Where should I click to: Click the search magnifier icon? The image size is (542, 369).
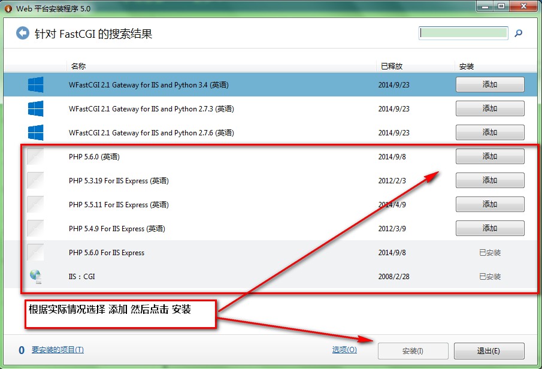click(x=519, y=34)
